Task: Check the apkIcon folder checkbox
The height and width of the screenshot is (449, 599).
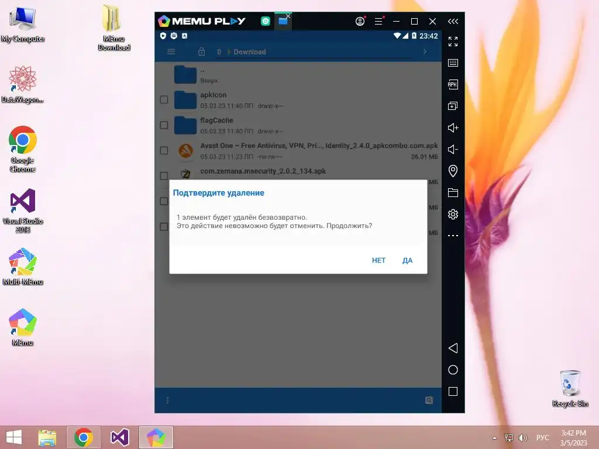Action: click(x=164, y=99)
